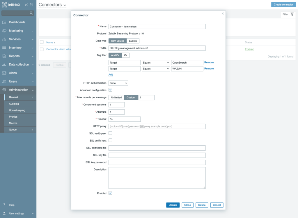This screenshot has height=218, width=298.
Task: Open the OpenSearch row Equals operator dropdown
Action: (156, 62)
